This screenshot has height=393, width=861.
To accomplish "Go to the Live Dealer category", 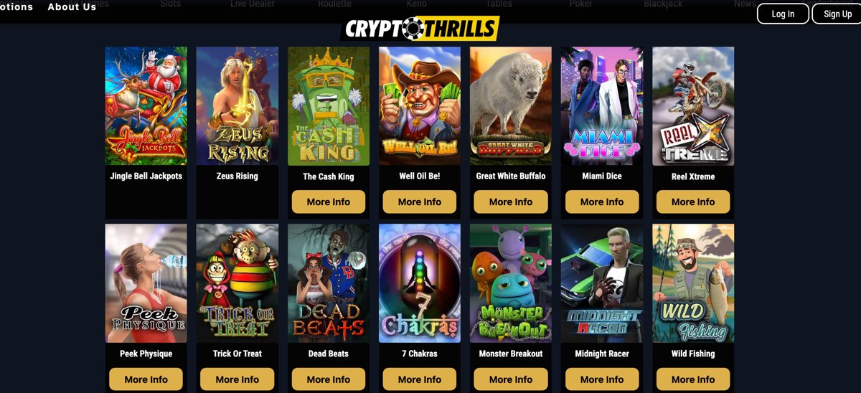I will (253, 4).
